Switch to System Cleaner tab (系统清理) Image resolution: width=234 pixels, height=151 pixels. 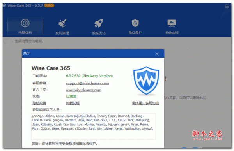pyautogui.click(x=62, y=26)
